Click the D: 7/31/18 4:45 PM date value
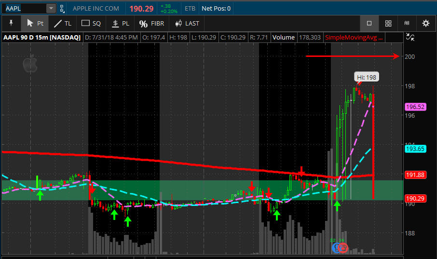The height and width of the screenshot is (259, 437). coord(111,37)
